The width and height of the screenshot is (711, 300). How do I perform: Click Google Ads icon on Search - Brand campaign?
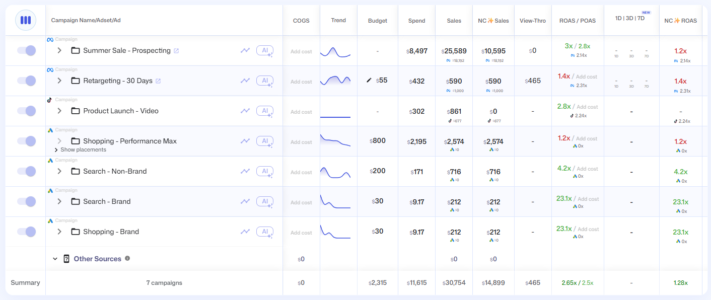coord(50,190)
